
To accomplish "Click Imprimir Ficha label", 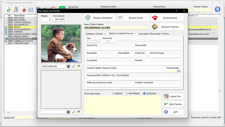I will (175, 96).
